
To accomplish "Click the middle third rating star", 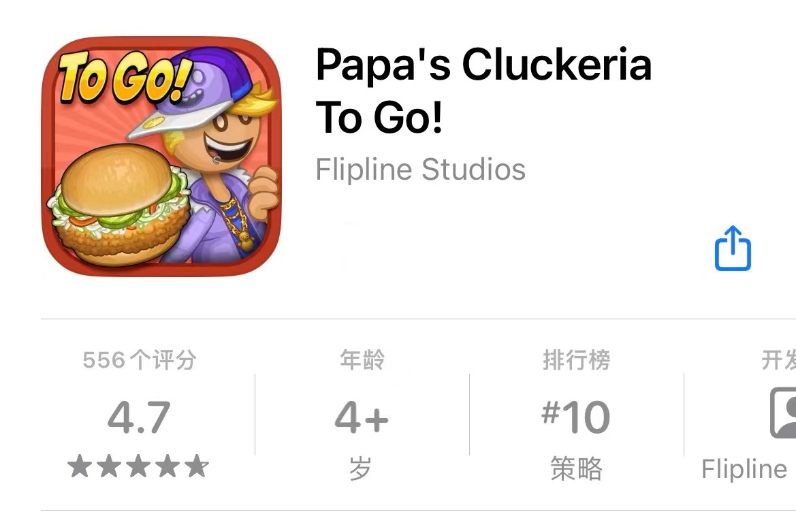I will click(x=138, y=466).
